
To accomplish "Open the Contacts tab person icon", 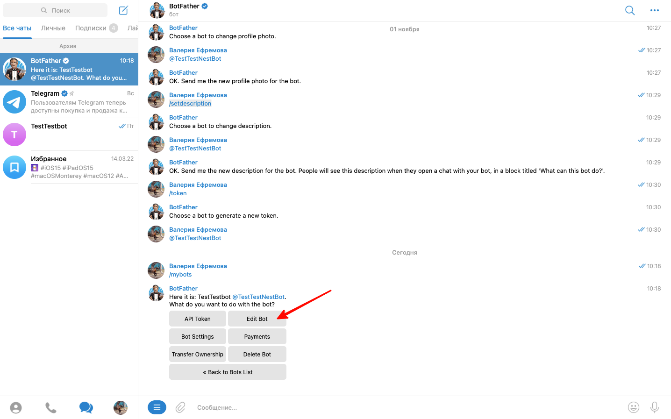I will pyautogui.click(x=16, y=408).
